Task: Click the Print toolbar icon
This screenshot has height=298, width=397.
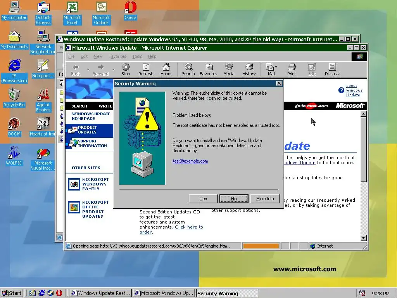Action: [292, 69]
